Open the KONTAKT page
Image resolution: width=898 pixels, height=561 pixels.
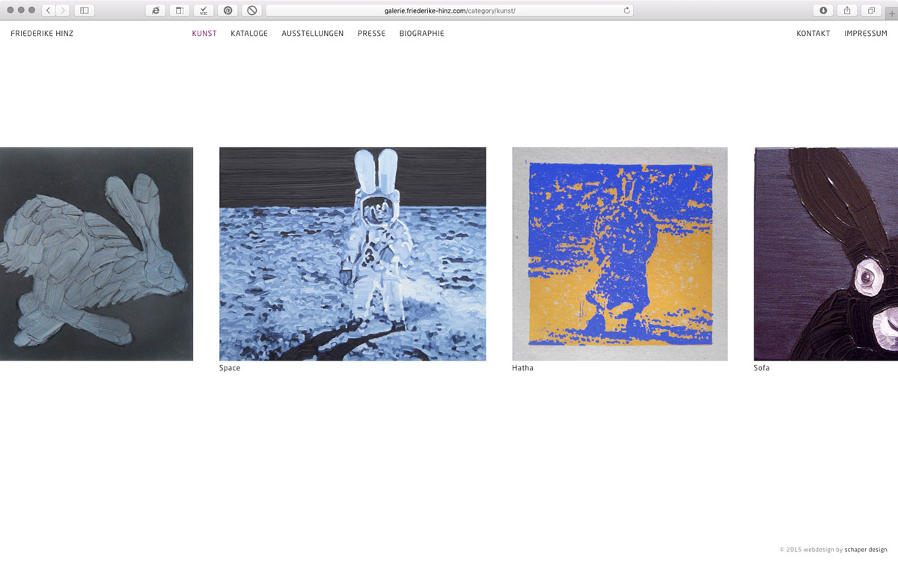click(813, 34)
